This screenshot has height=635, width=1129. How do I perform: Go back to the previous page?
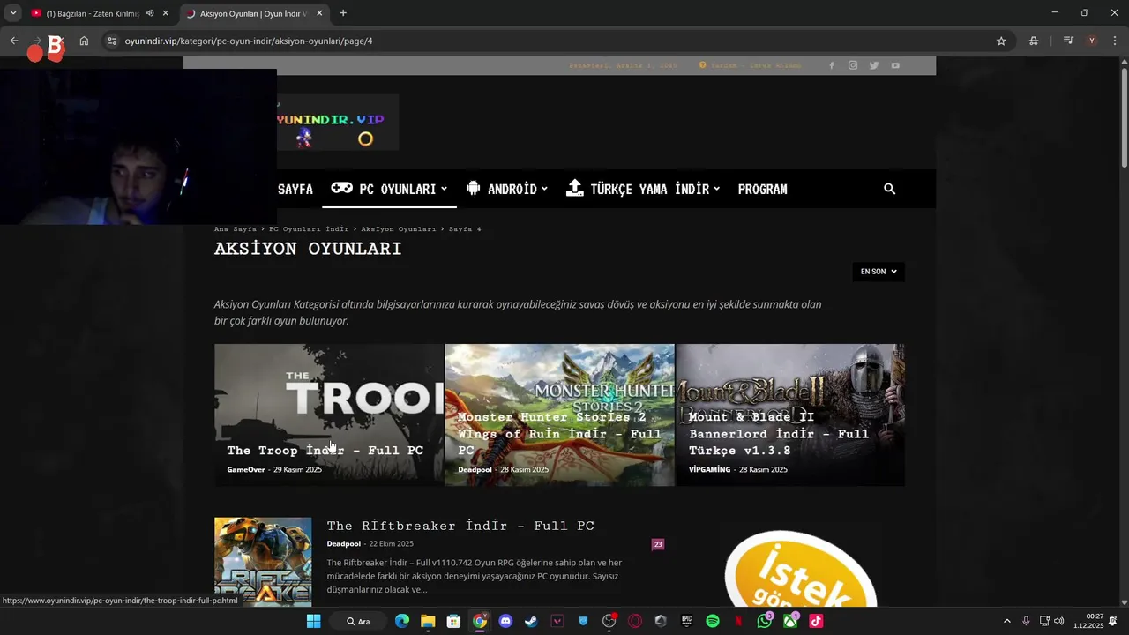[14, 41]
